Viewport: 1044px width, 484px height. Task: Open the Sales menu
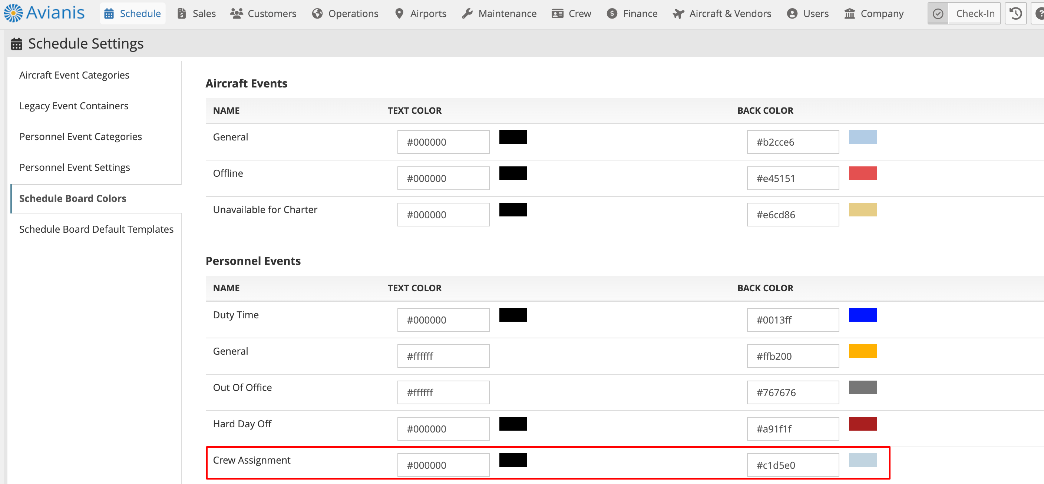(196, 13)
